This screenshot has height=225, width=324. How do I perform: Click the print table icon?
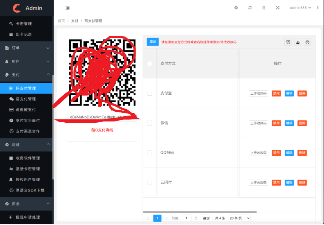(307, 42)
